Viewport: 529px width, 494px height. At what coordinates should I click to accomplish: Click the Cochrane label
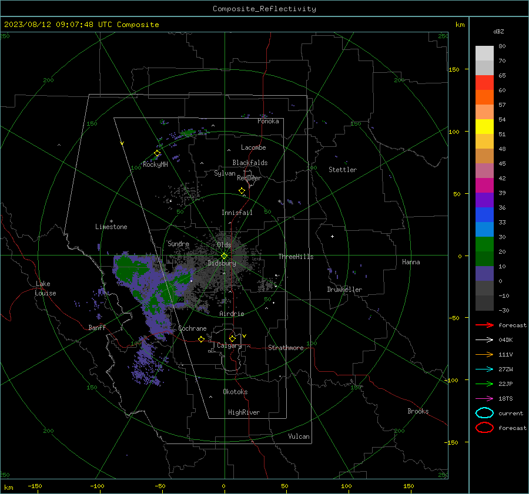[192, 328]
